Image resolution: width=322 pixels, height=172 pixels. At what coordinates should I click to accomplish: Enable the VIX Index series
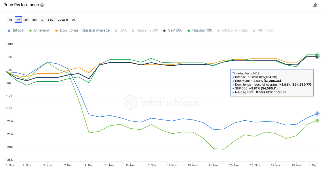[263, 30]
